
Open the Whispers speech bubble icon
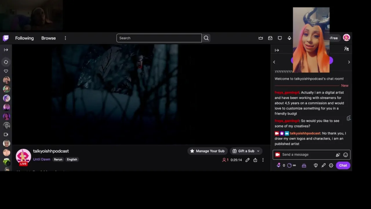(280, 38)
